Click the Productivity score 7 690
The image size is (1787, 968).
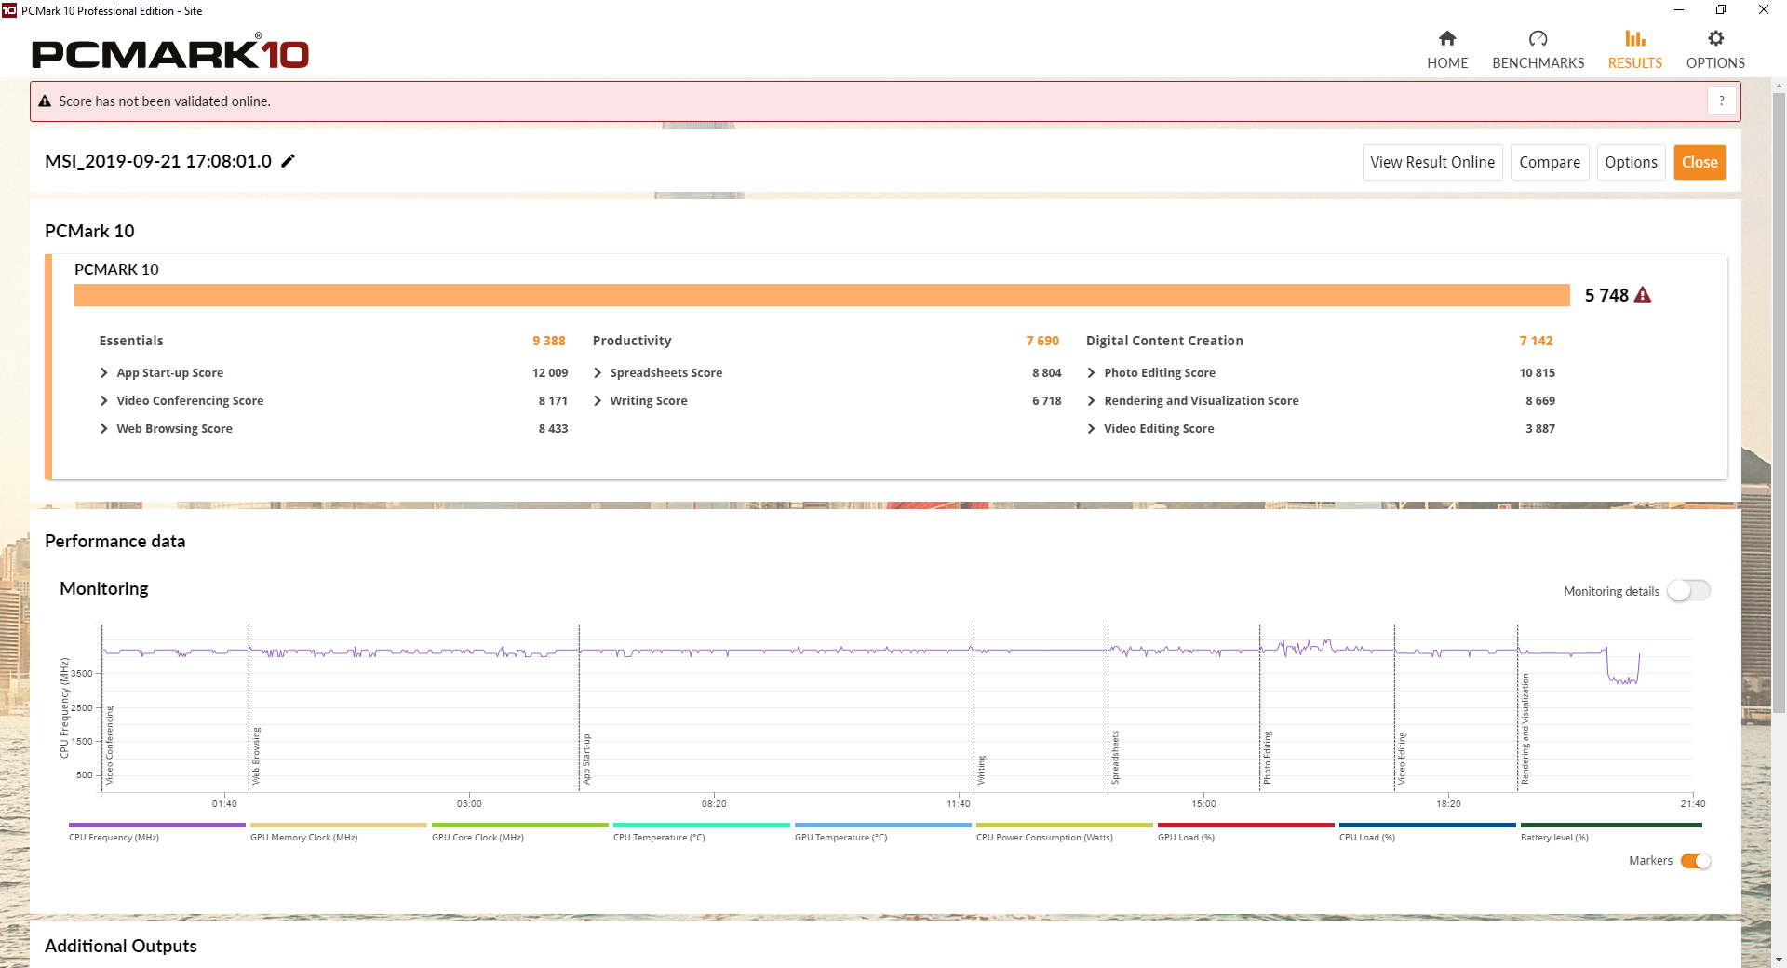[1042, 341]
